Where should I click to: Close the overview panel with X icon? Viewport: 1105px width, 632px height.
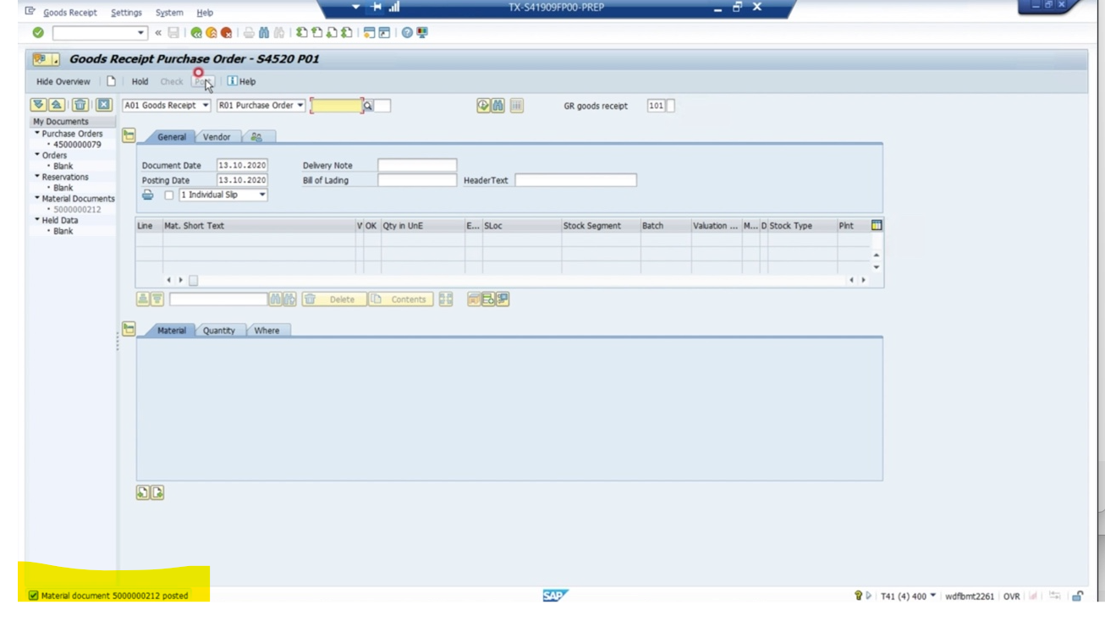click(x=103, y=105)
